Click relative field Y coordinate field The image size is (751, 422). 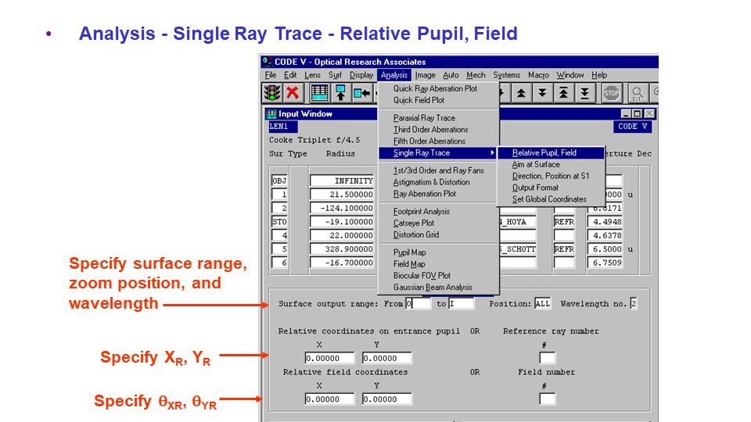pos(387,399)
